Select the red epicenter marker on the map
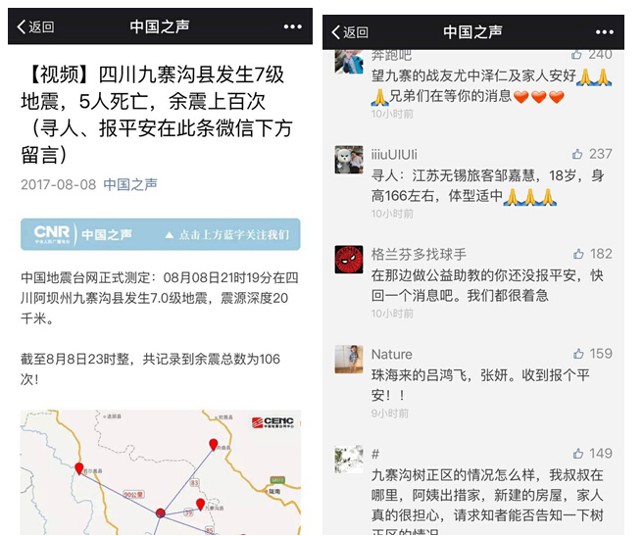This screenshot has width=644, height=536. pyautogui.click(x=161, y=513)
